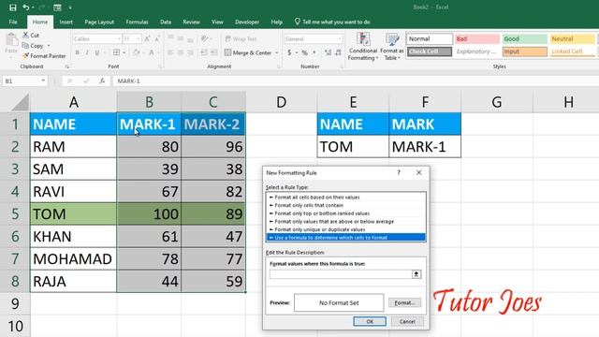
Task: Click the Insert Function fx icon
Action: tap(102, 81)
